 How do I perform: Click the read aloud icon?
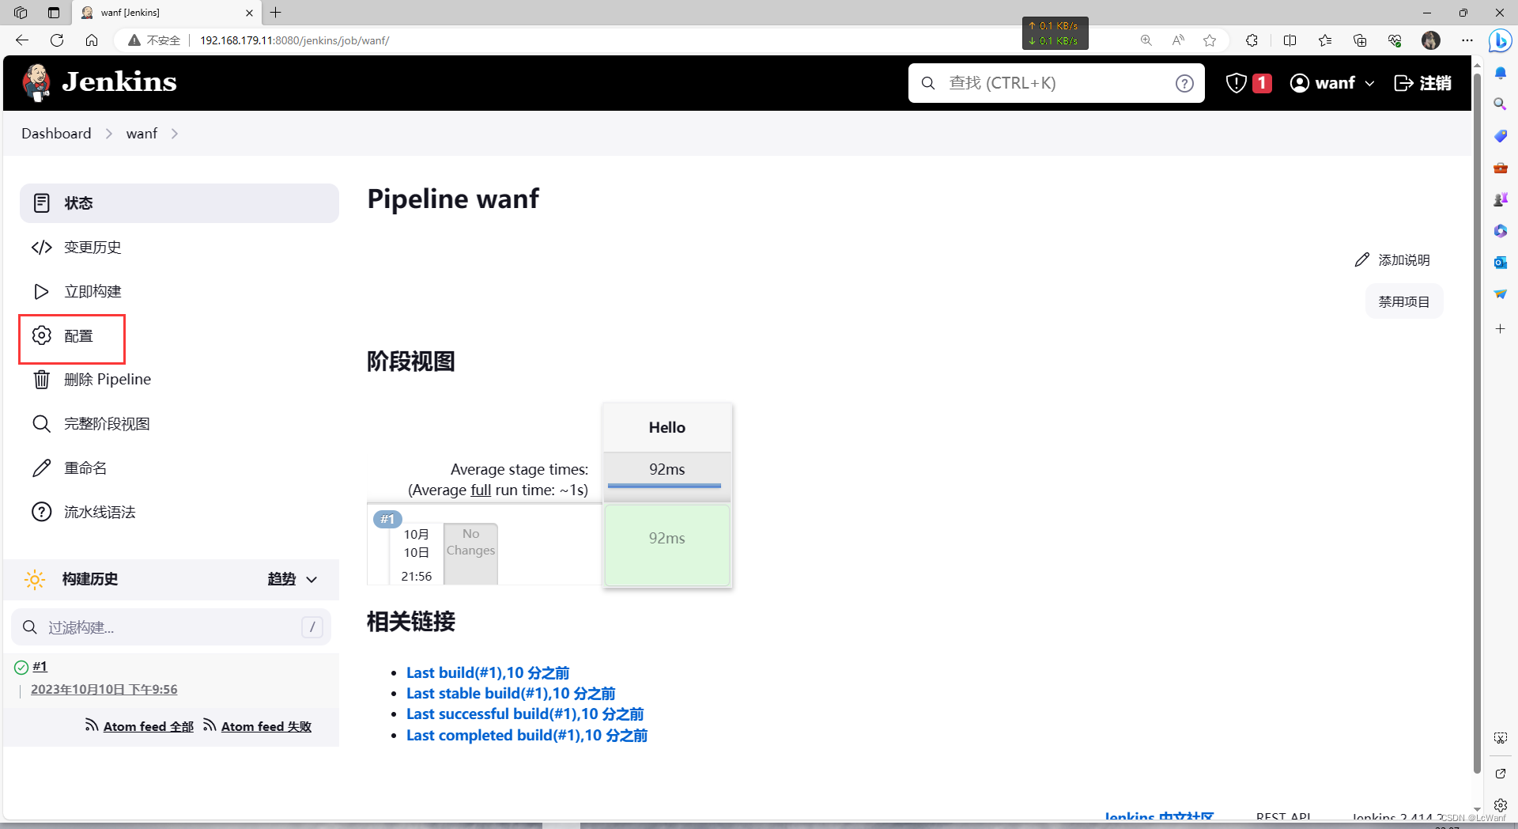tap(1178, 40)
